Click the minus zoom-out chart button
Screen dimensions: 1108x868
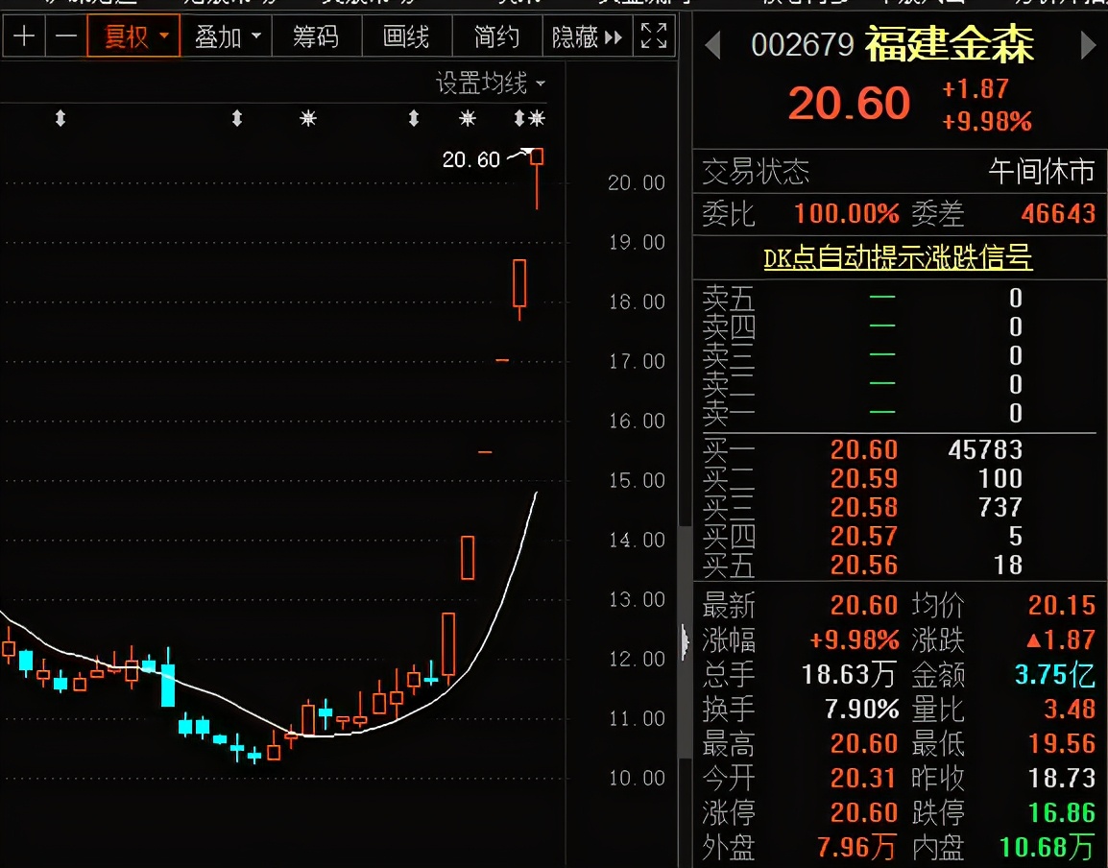(65, 37)
